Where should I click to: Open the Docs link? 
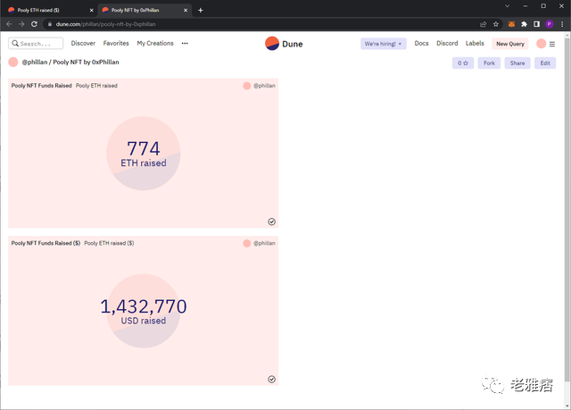click(x=421, y=44)
